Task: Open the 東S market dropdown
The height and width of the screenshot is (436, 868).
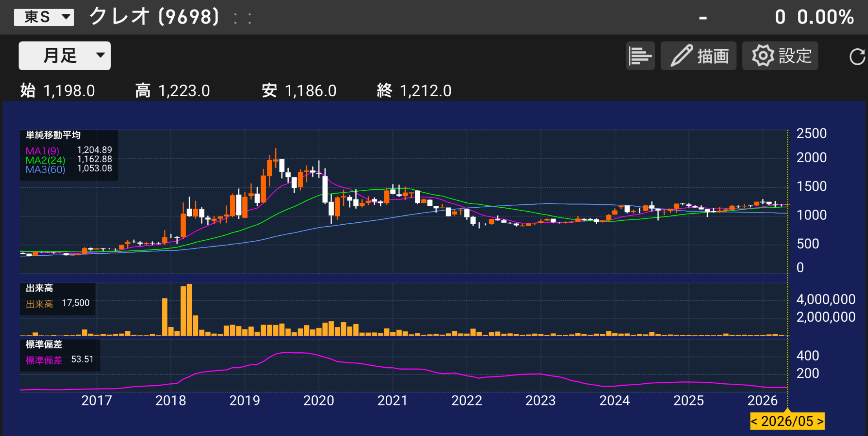Action: coord(44,17)
